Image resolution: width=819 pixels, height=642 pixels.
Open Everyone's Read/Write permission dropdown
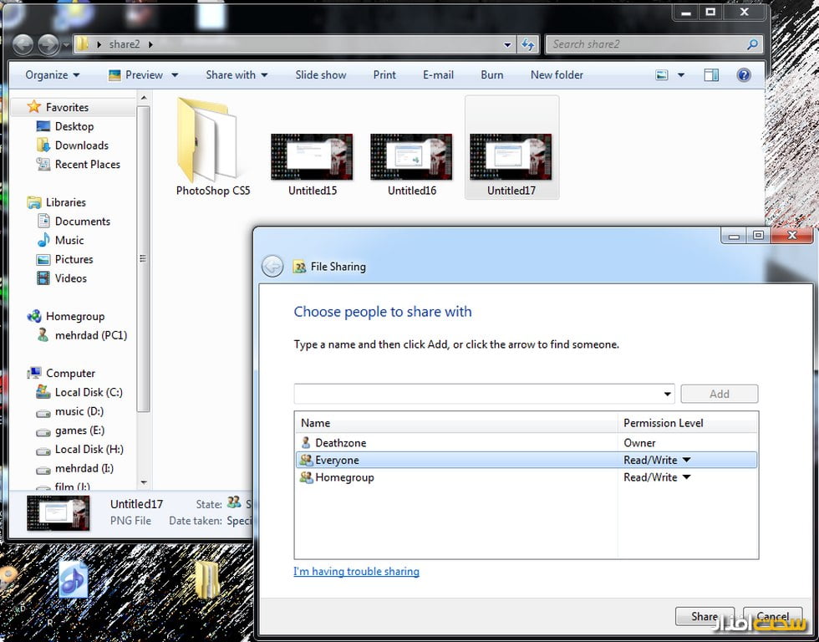686,460
